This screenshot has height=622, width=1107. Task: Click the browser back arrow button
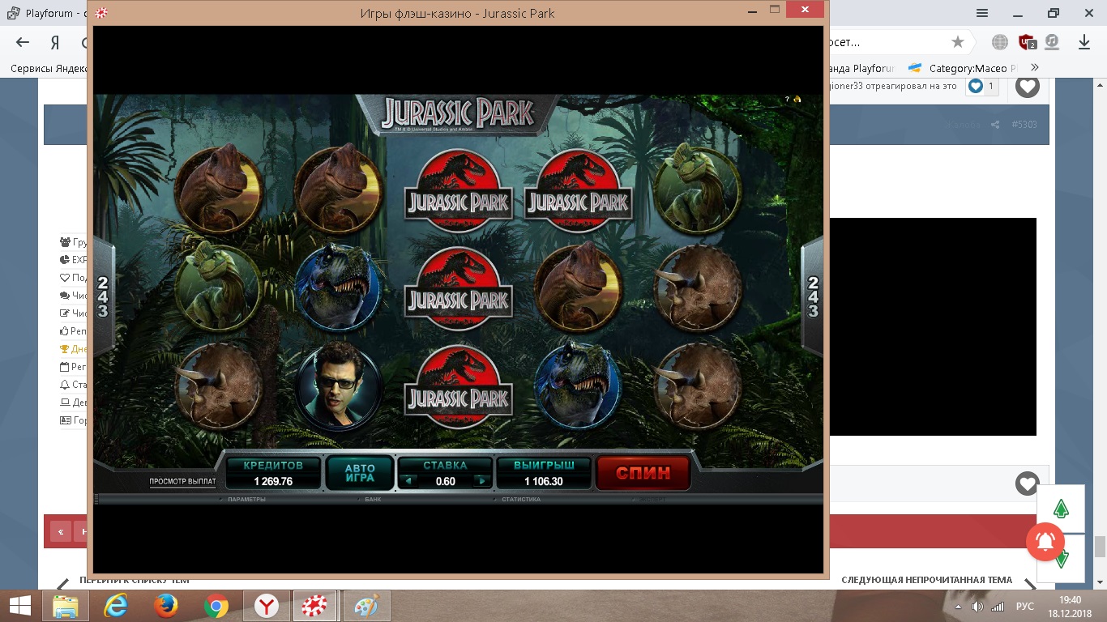[23, 42]
